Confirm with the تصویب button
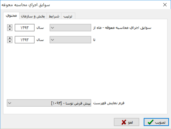 (156, 122)
